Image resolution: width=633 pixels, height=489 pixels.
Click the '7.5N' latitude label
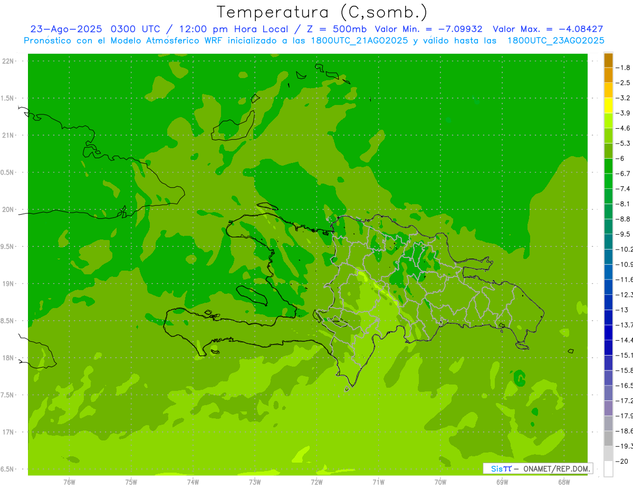pos(8,395)
